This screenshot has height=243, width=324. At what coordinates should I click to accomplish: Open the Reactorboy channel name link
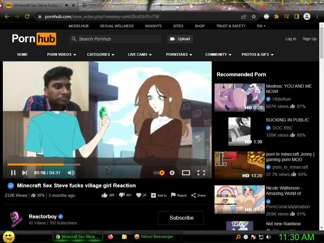(x=43, y=216)
